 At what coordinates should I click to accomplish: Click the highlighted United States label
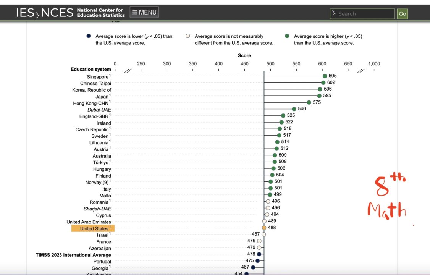coord(93,228)
